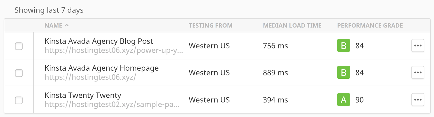Click the sort arrow beside NAME header

point(67,25)
